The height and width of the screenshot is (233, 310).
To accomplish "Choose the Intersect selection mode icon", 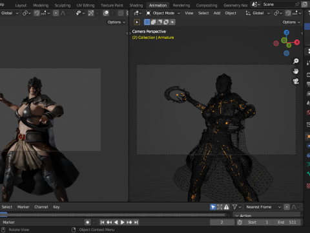I will tap(172, 22).
